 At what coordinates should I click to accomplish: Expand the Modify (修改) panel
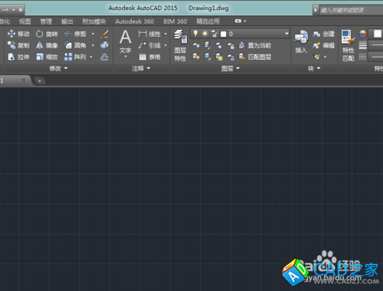(58, 68)
